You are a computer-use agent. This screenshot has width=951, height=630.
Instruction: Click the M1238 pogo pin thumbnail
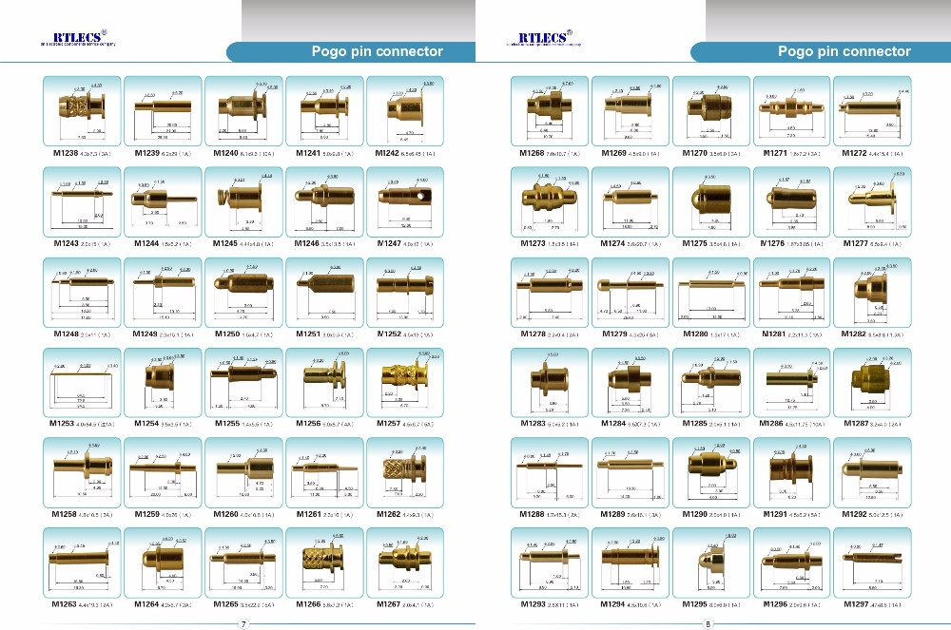[83, 109]
